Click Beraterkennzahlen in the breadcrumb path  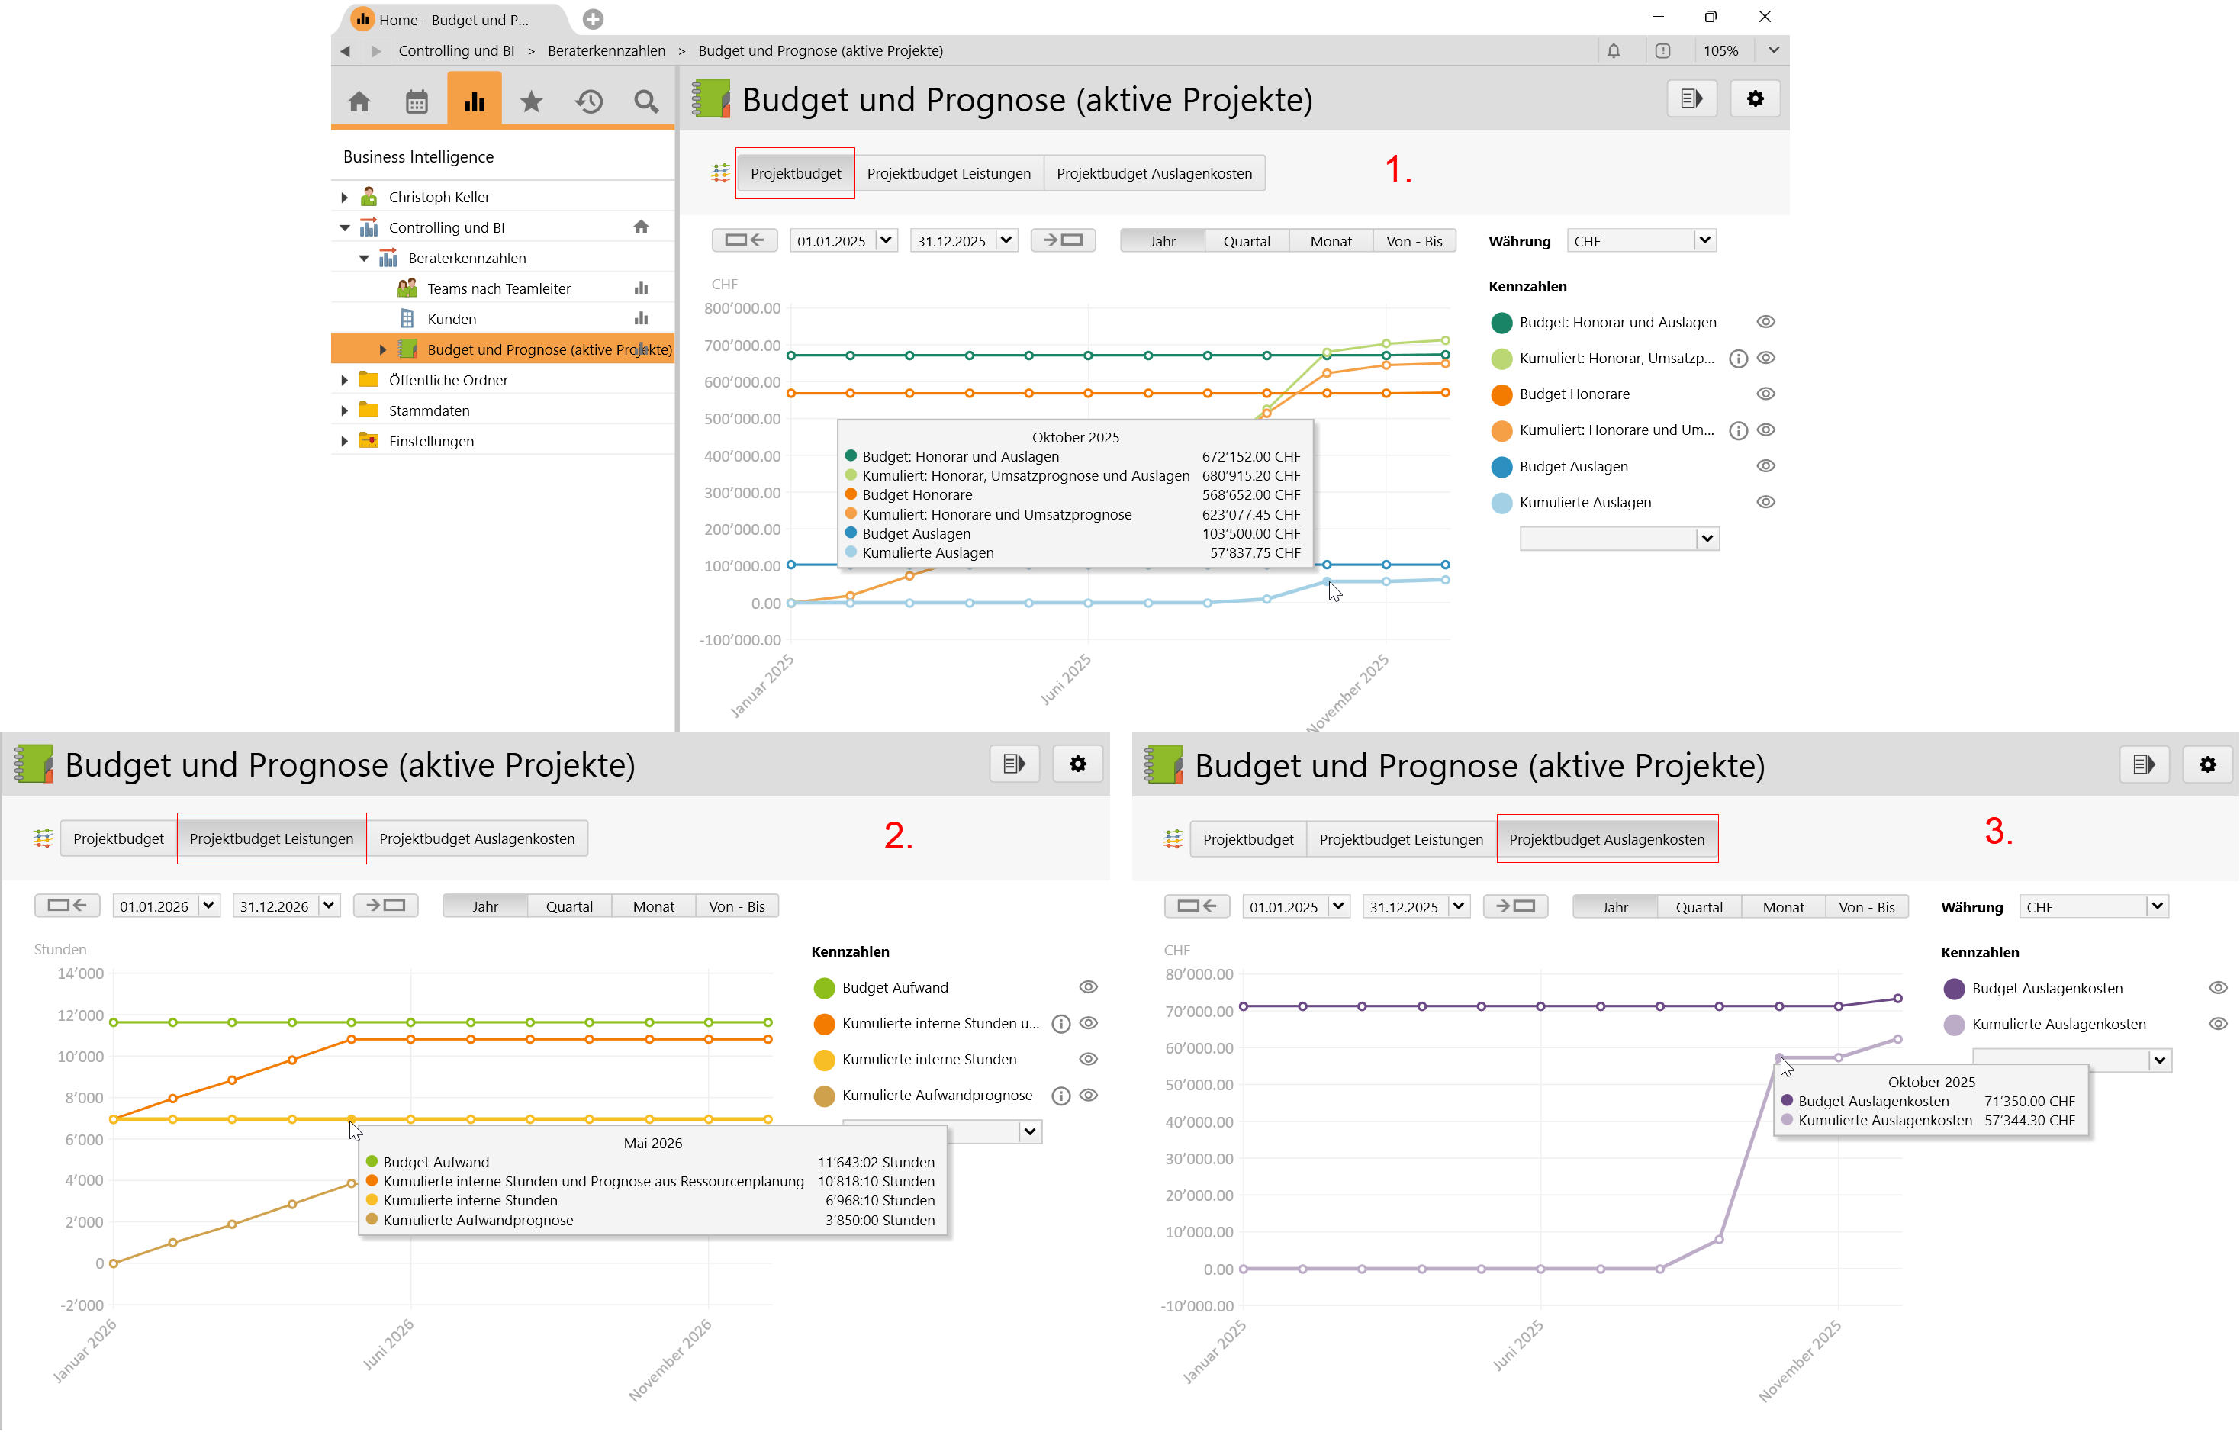(x=607, y=50)
